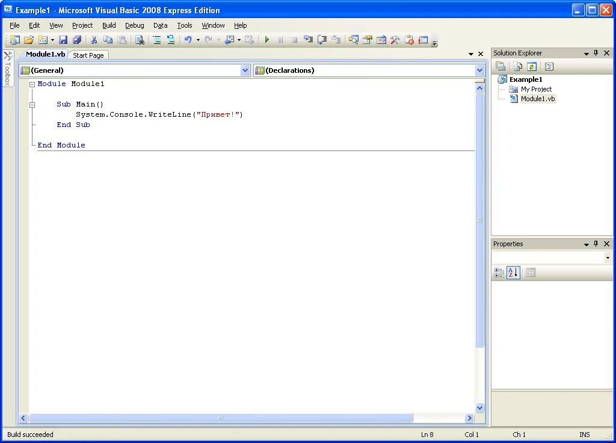
Task: Click the Add New Item icon
Action: (43, 40)
